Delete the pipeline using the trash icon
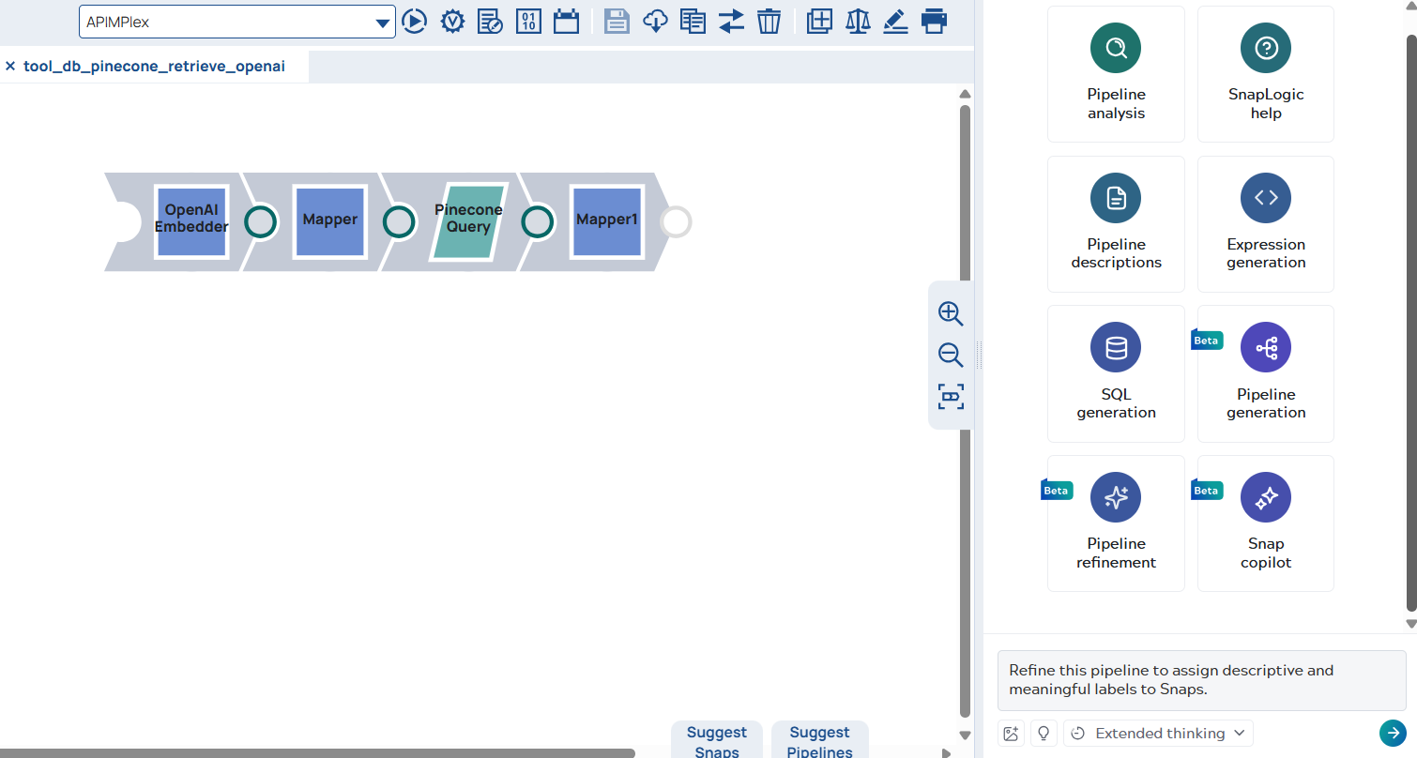 point(769,21)
